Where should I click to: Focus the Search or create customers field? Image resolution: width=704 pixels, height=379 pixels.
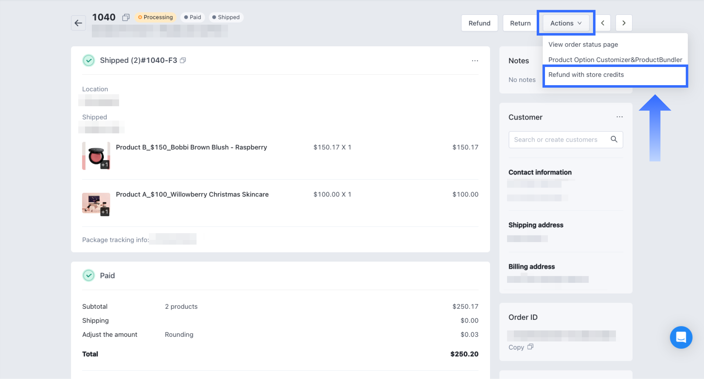click(x=555, y=139)
